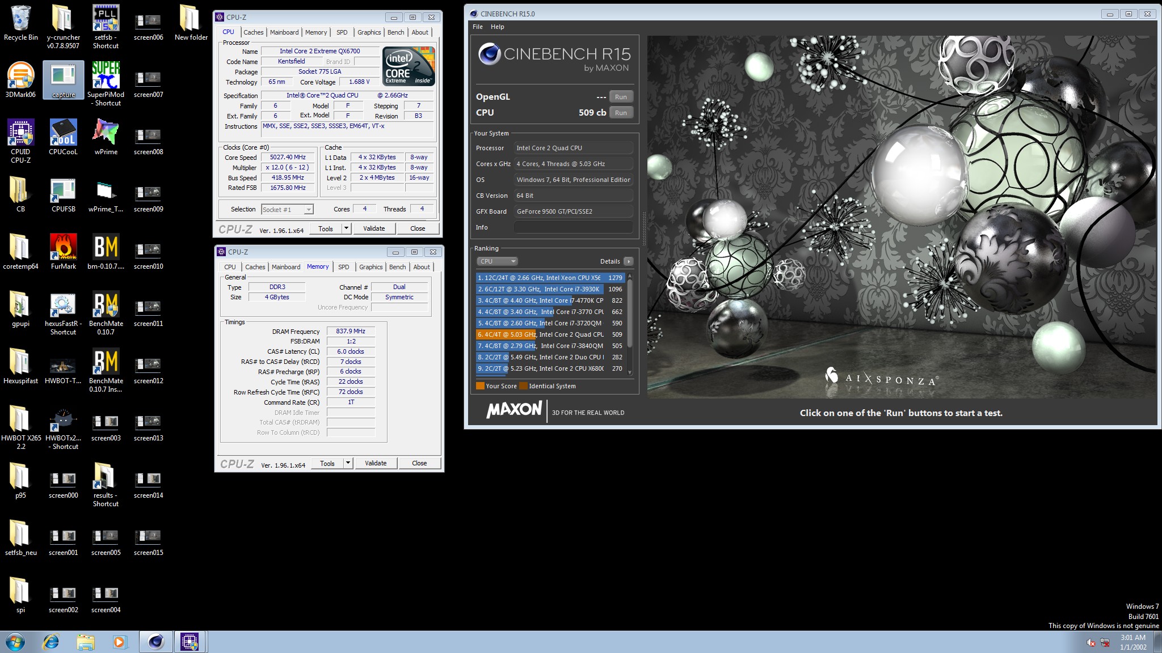
Task: Open About tab in bottom CPU-Z window
Action: click(422, 267)
